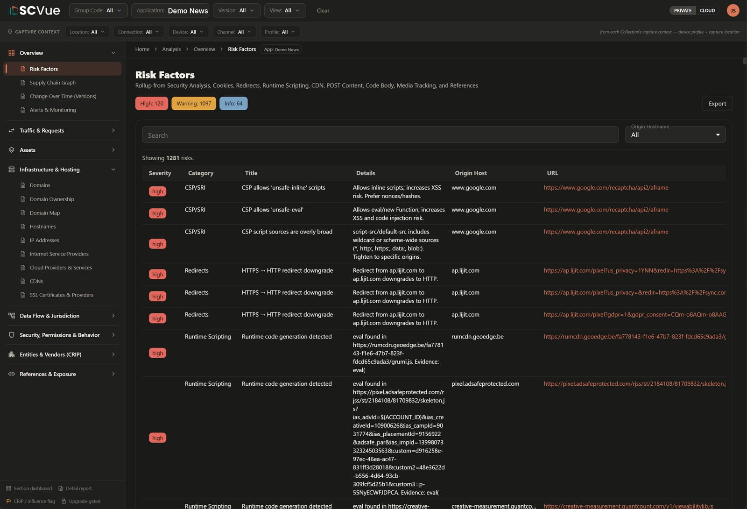Open Hostnames page
The height and width of the screenshot is (509, 747).
(42, 226)
